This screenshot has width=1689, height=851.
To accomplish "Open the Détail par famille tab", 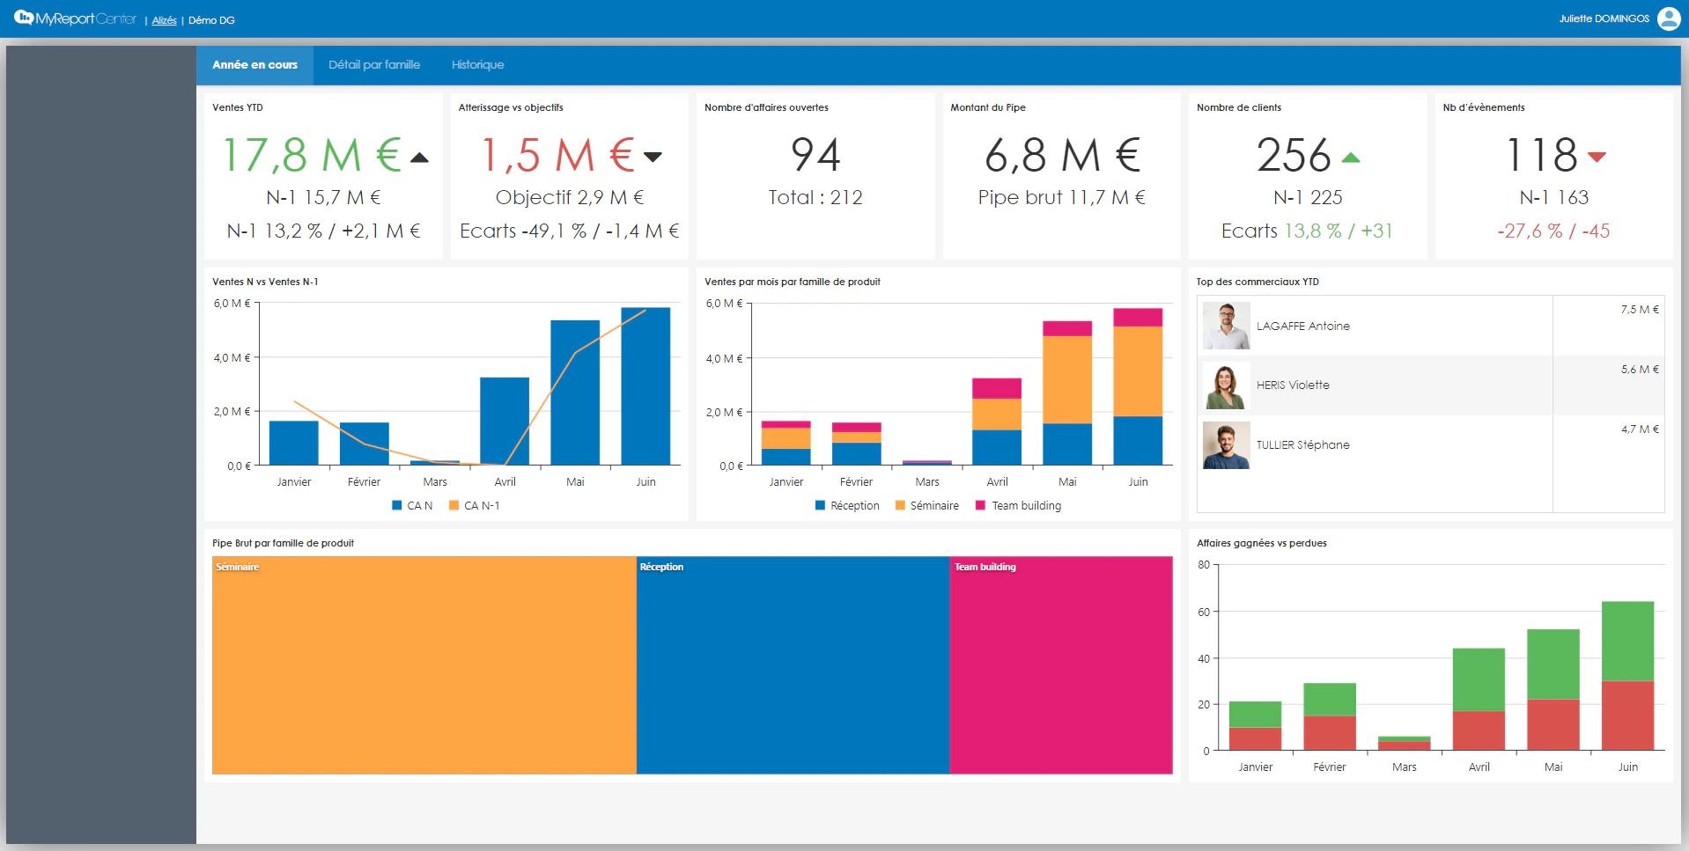I will (x=374, y=65).
